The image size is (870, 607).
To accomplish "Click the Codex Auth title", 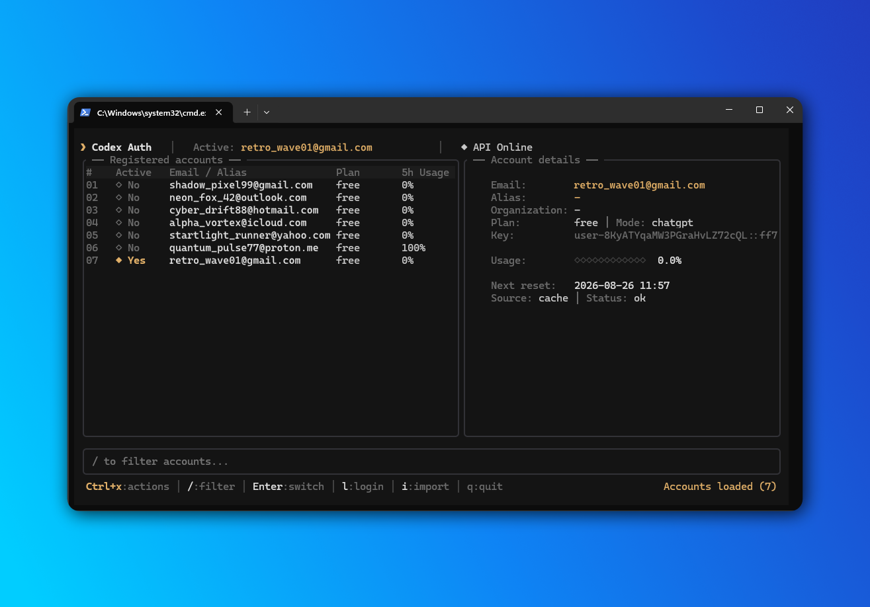I will 122,147.
